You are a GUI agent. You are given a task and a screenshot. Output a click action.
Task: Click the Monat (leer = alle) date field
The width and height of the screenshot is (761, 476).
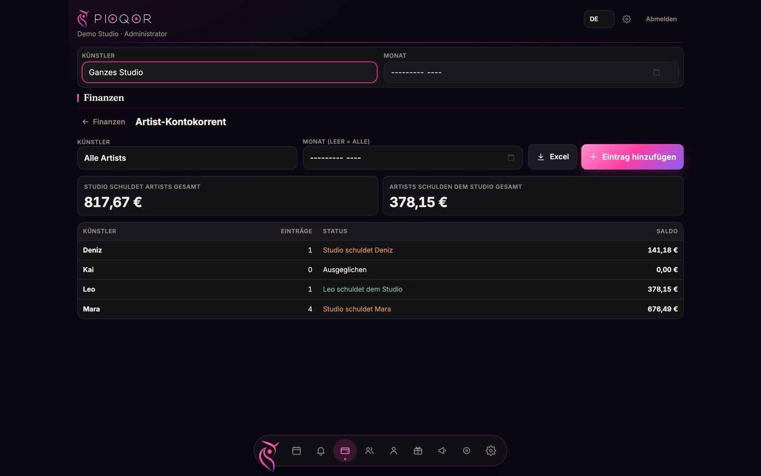(x=412, y=158)
